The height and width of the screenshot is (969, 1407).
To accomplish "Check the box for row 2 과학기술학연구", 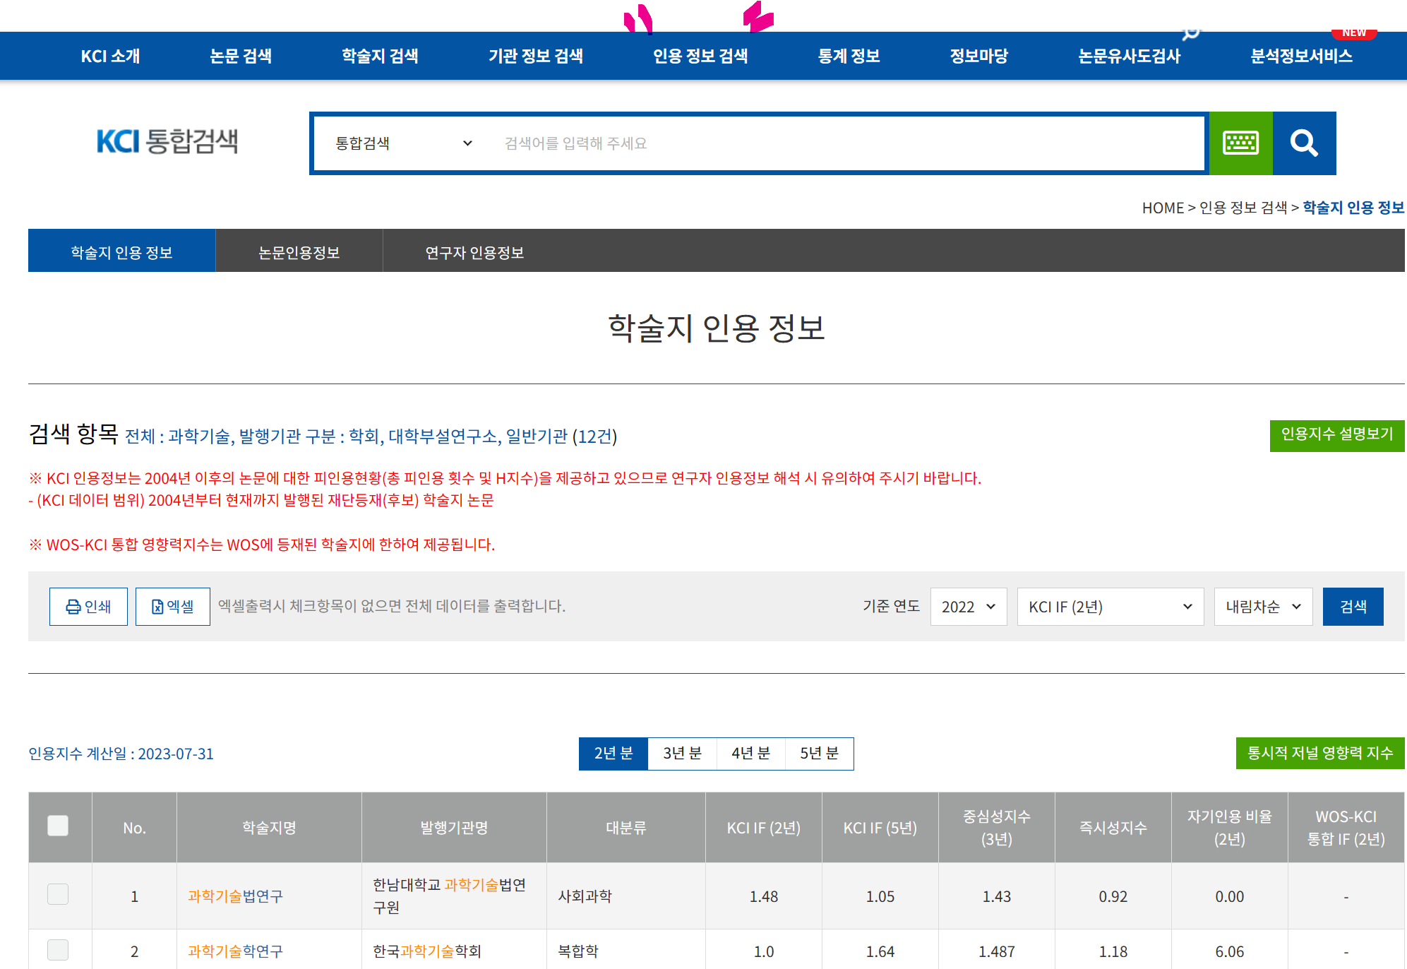I will (58, 950).
